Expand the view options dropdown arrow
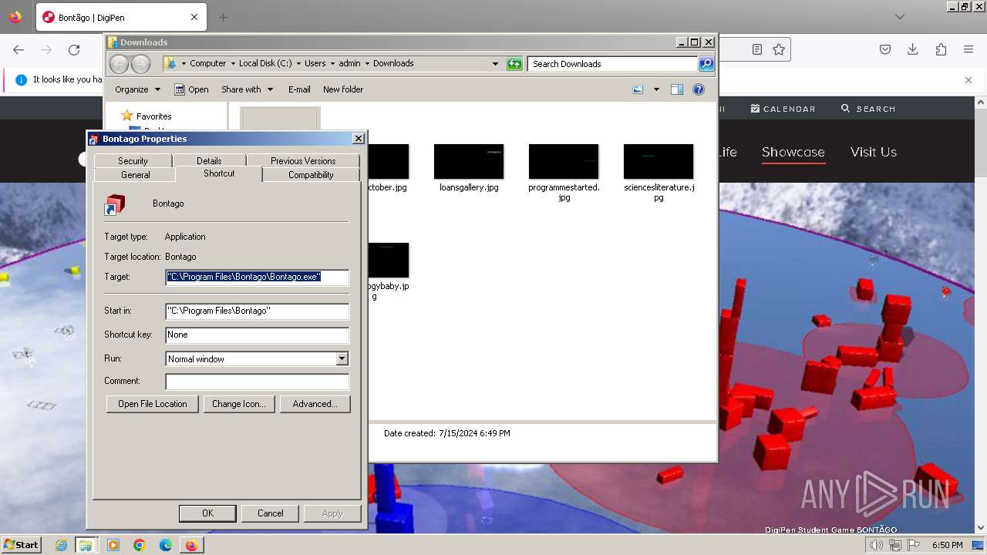 pyautogui.click(x=656, y=89)
